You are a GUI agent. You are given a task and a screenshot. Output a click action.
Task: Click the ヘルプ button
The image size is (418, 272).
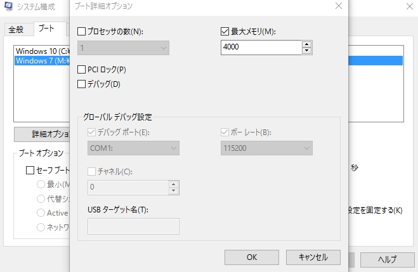[386, 259]
